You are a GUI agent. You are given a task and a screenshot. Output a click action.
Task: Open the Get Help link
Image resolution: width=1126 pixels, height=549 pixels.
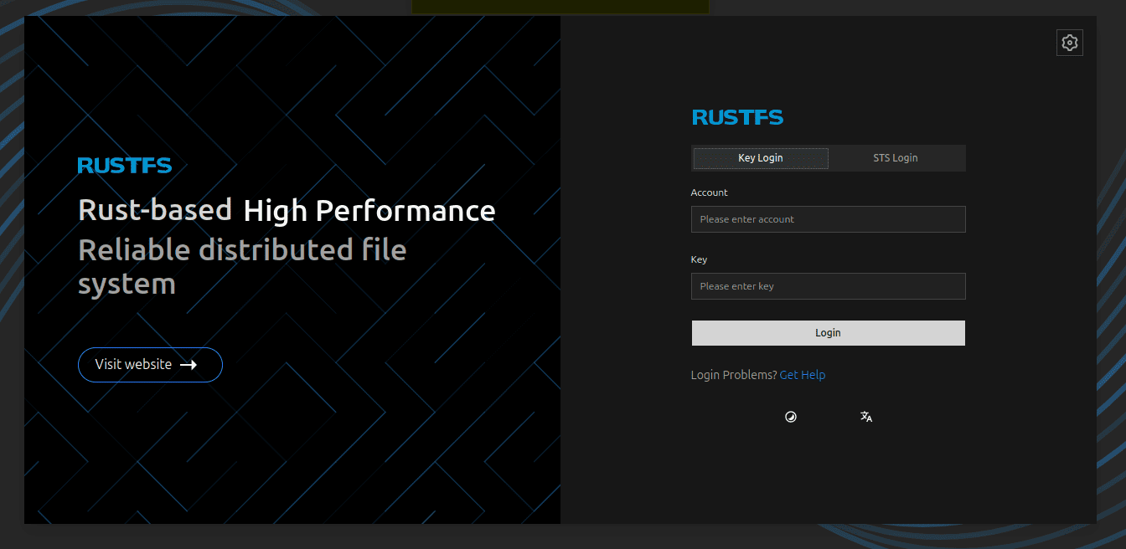coord(803,375)
